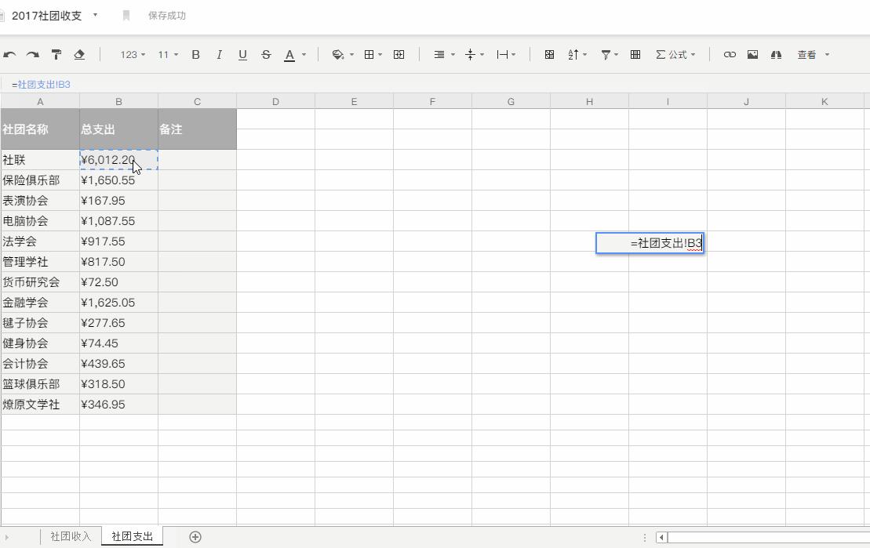This screenshot has width=870, height=548.
Task: Open the 123 number format dropdown
Action: coord(133,54)
